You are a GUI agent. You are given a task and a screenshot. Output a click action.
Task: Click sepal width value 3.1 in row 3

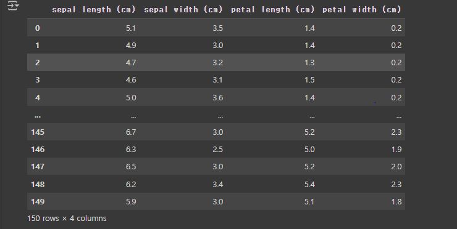click(218, 80)
